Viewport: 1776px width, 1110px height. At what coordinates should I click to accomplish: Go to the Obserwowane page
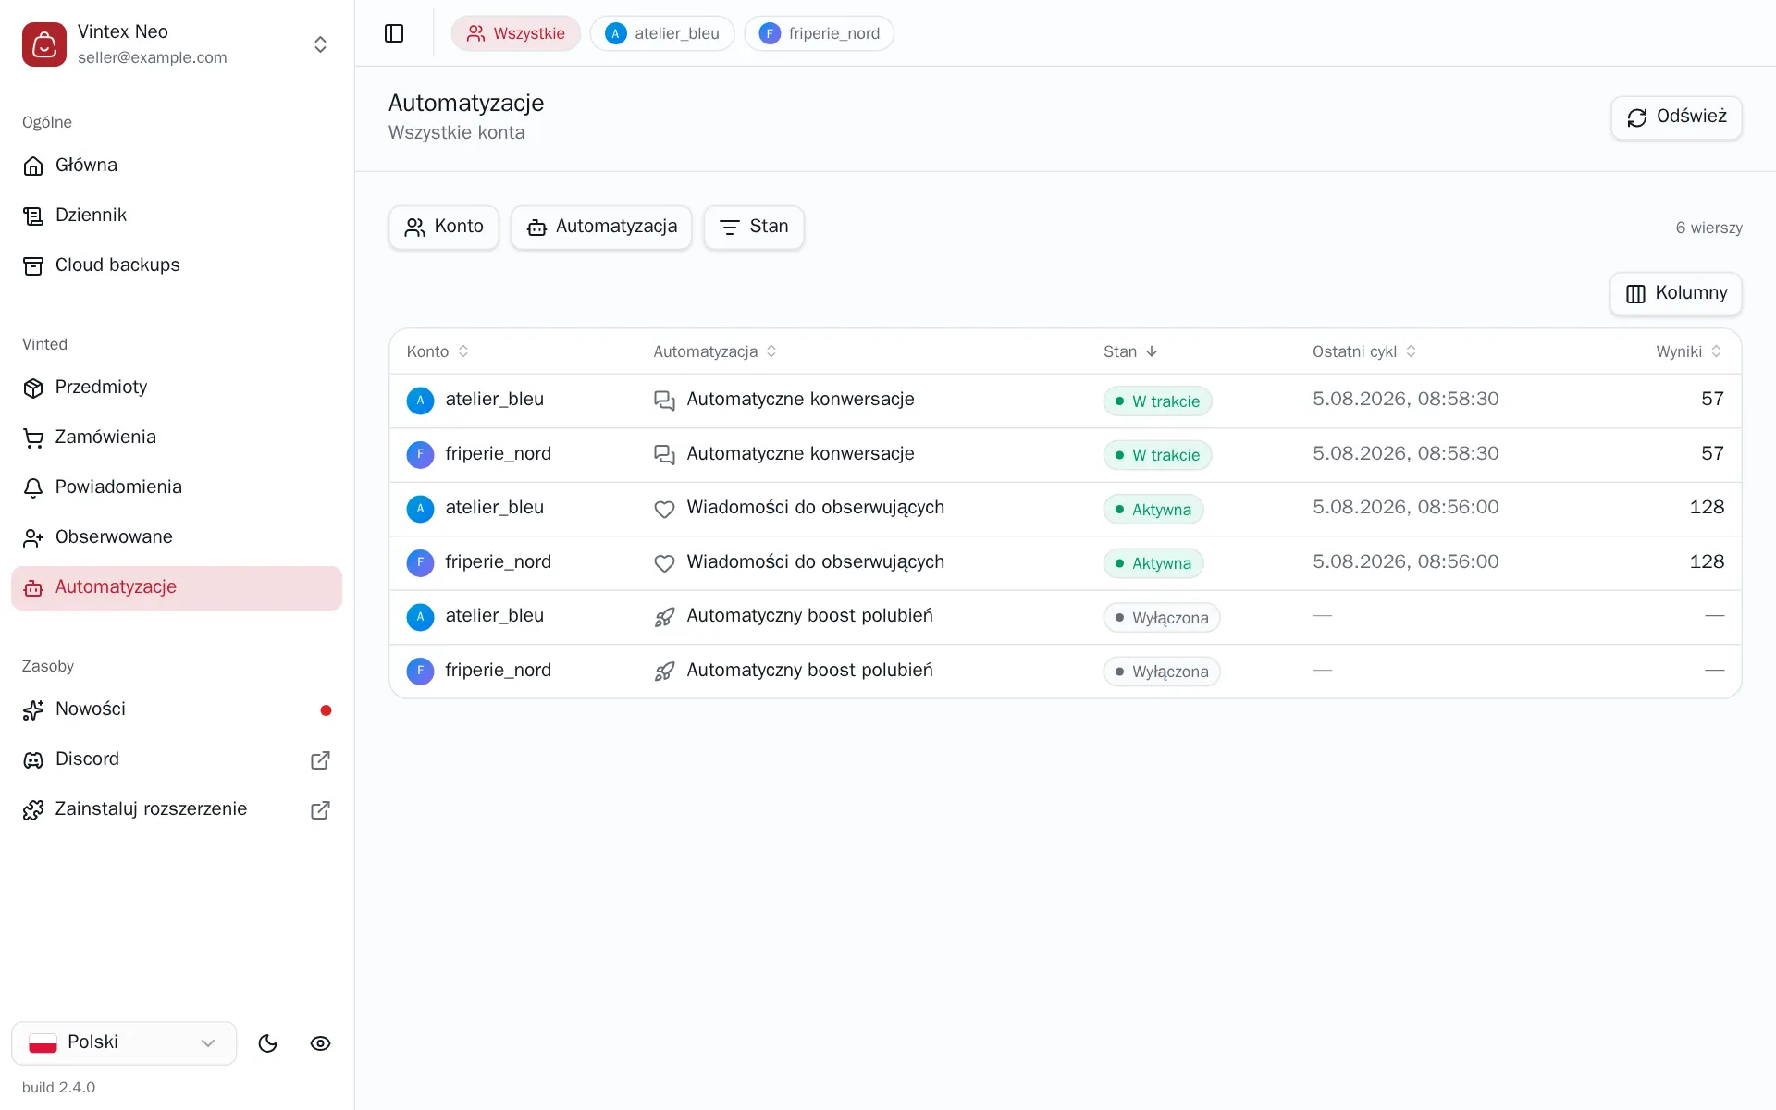point(177,536)
